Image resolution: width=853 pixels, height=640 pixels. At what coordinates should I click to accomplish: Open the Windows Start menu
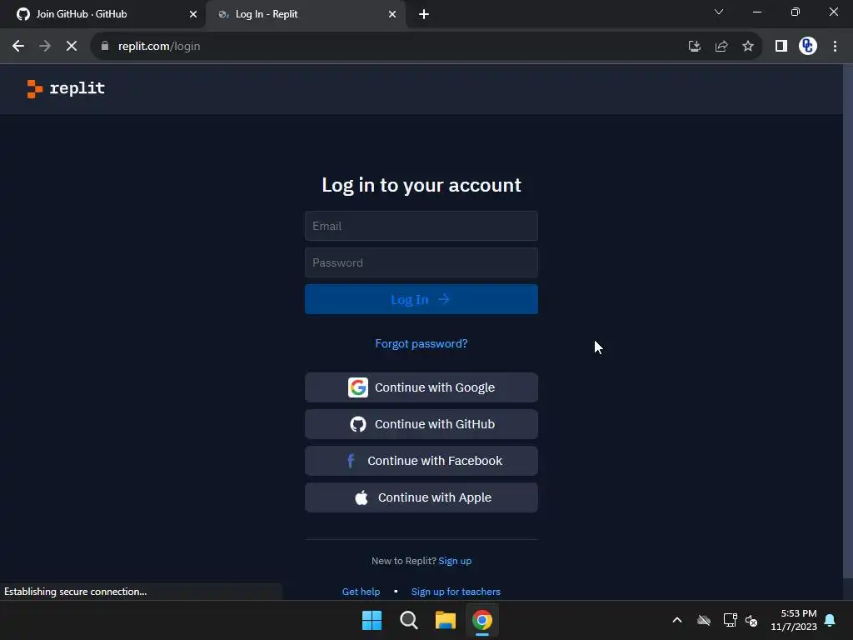[x=372, y=620]
